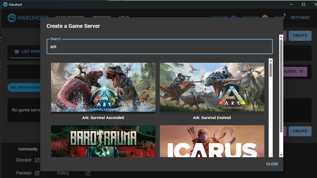Screen dimensions: 317x178
Task: Open the FILTERS button
Action: 295,72
